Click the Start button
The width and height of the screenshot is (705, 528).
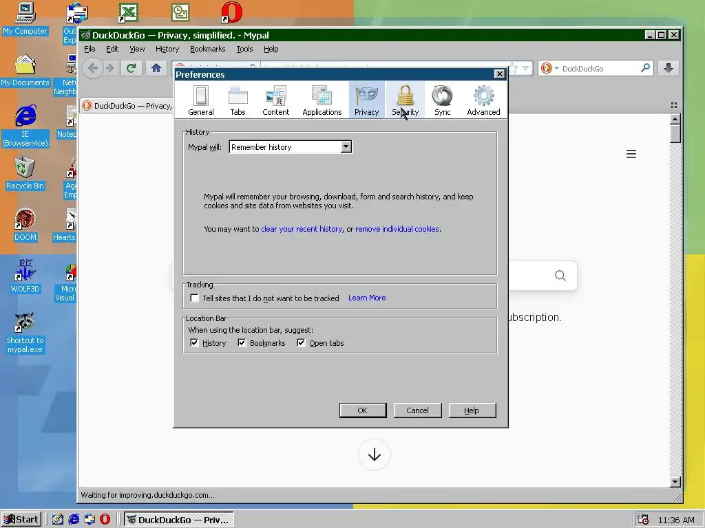pos(21,520)
